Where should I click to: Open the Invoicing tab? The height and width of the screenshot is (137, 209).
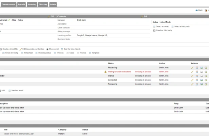click(x=32, y=4)
